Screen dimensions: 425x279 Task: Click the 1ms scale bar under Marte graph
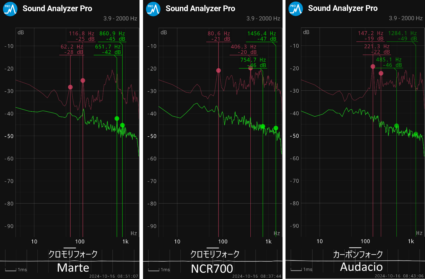click(x=16, y=270)
